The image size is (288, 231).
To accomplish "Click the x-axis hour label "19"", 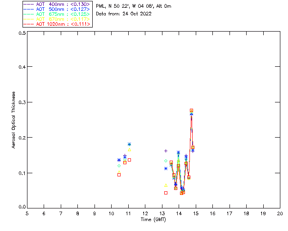I will click(263, 213).
